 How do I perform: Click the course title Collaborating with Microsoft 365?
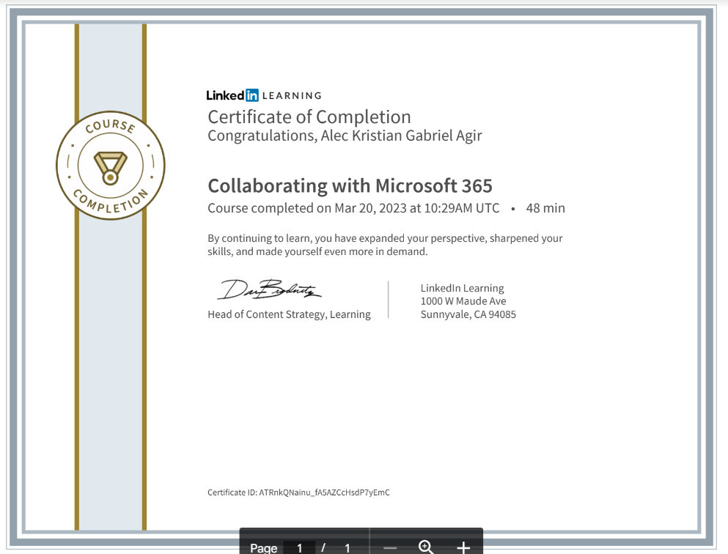coord(350,186)
